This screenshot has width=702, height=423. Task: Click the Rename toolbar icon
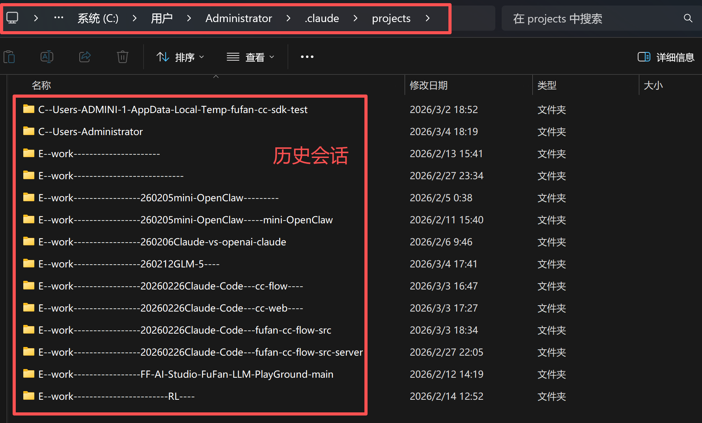tap(47, 57)
